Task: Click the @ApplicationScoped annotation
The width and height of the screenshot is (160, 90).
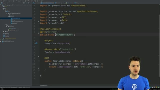Action: tap(50, 29)
